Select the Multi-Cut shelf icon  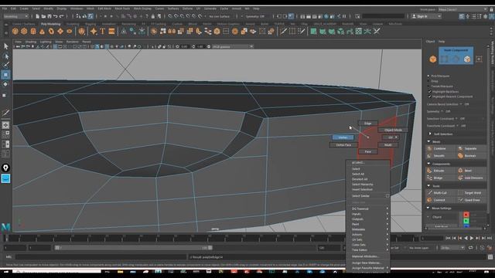point(283,31)
